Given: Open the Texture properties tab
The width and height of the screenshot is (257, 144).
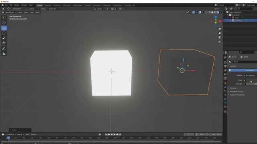Looking at the screenshot, I should point(225,112).
